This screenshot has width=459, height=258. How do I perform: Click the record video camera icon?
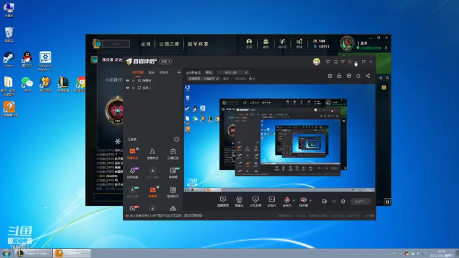pos(324,201)
